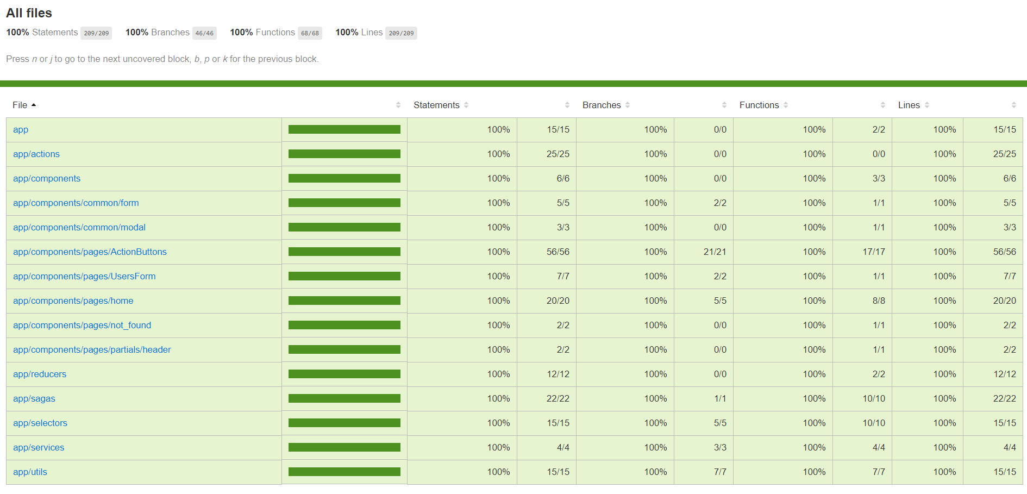Open app/components/pages/partials/header link
This screenshot has width=1027, height=494.
tap(92, 350)
